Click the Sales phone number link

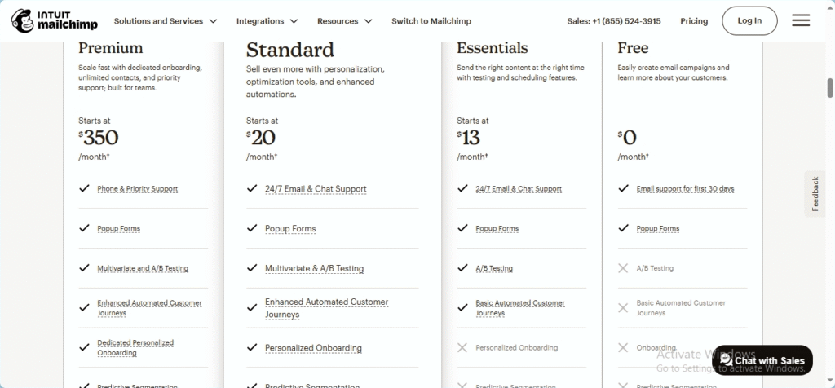(x=614, y=21)
